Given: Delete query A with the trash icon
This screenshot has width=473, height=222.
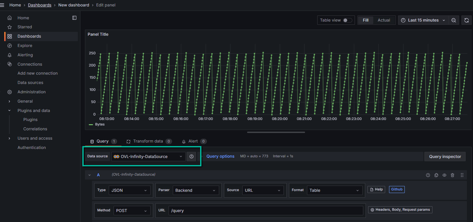Looking at the screenshot, I should (452, 175).
